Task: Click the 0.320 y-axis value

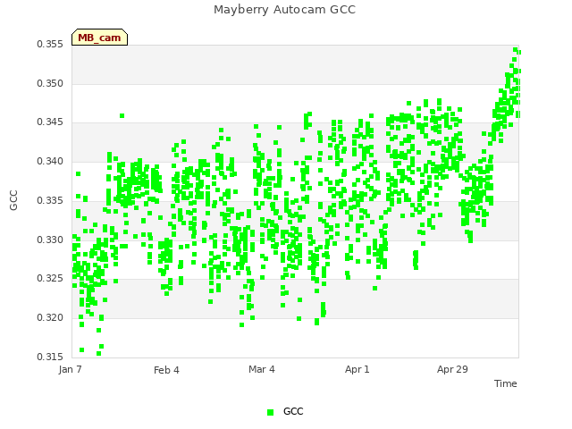Action: (50, 318)
